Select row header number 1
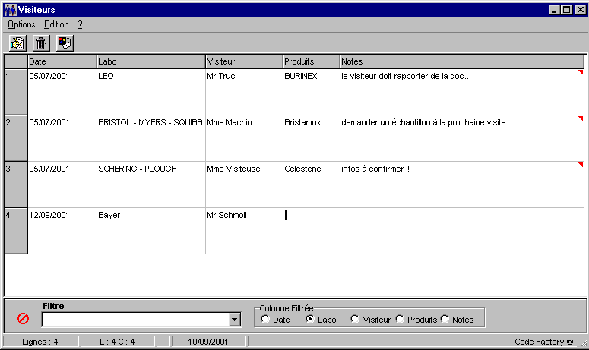Image resolution: width=589 pixels, height=350 pixels. point(16,92)
